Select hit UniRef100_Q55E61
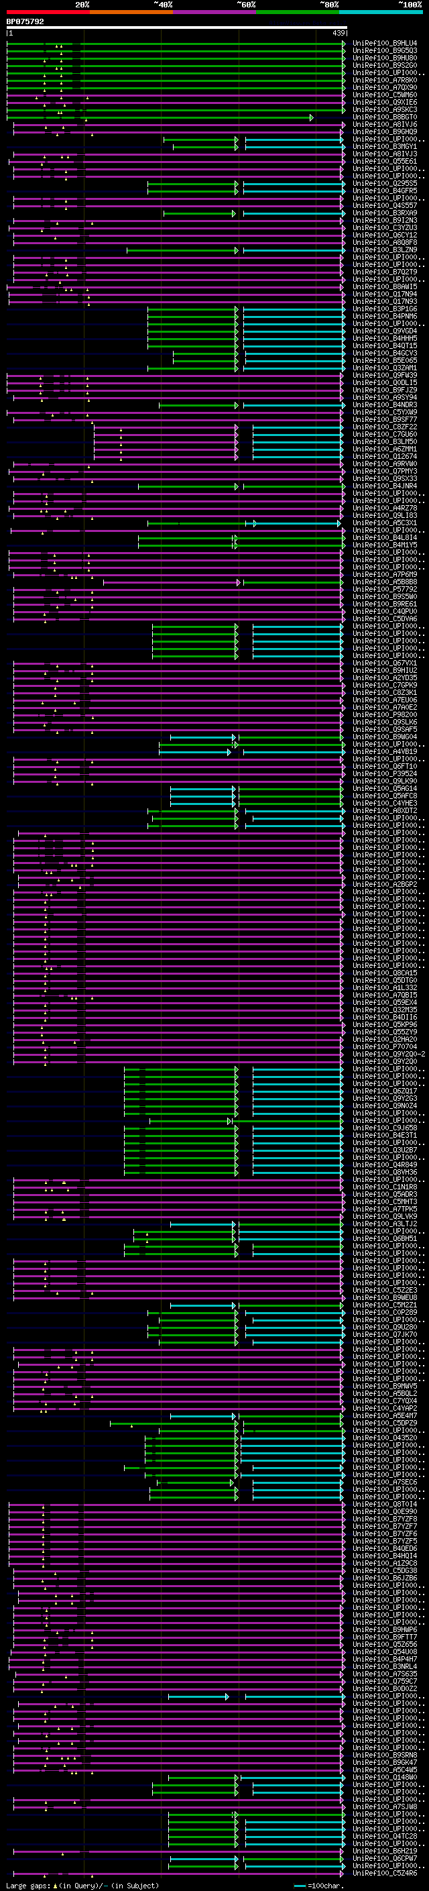 point(384,162)
